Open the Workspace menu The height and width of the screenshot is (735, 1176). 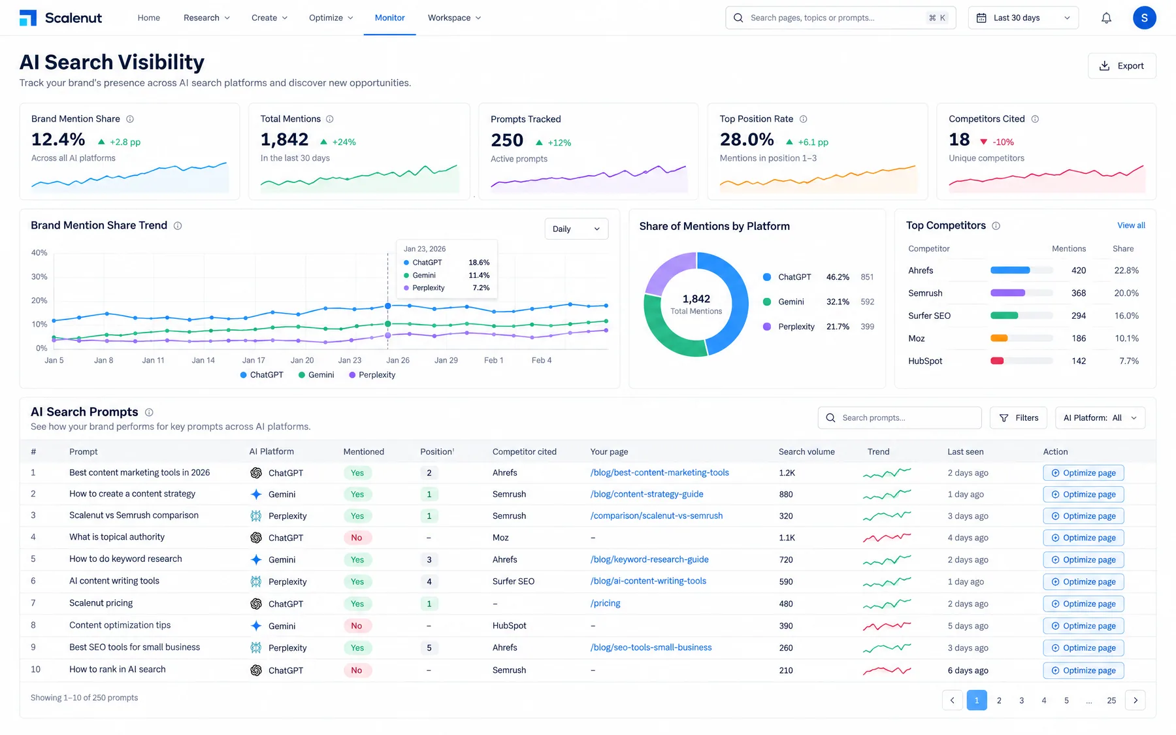click(454, 18)
